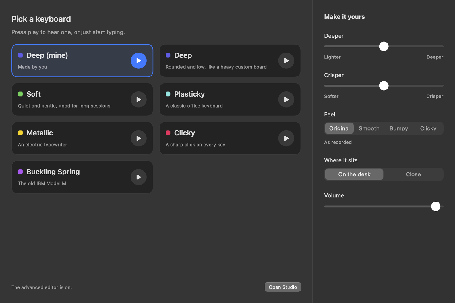
Task: Click the 'Softer' slider end label
Action: pos(331,96)
